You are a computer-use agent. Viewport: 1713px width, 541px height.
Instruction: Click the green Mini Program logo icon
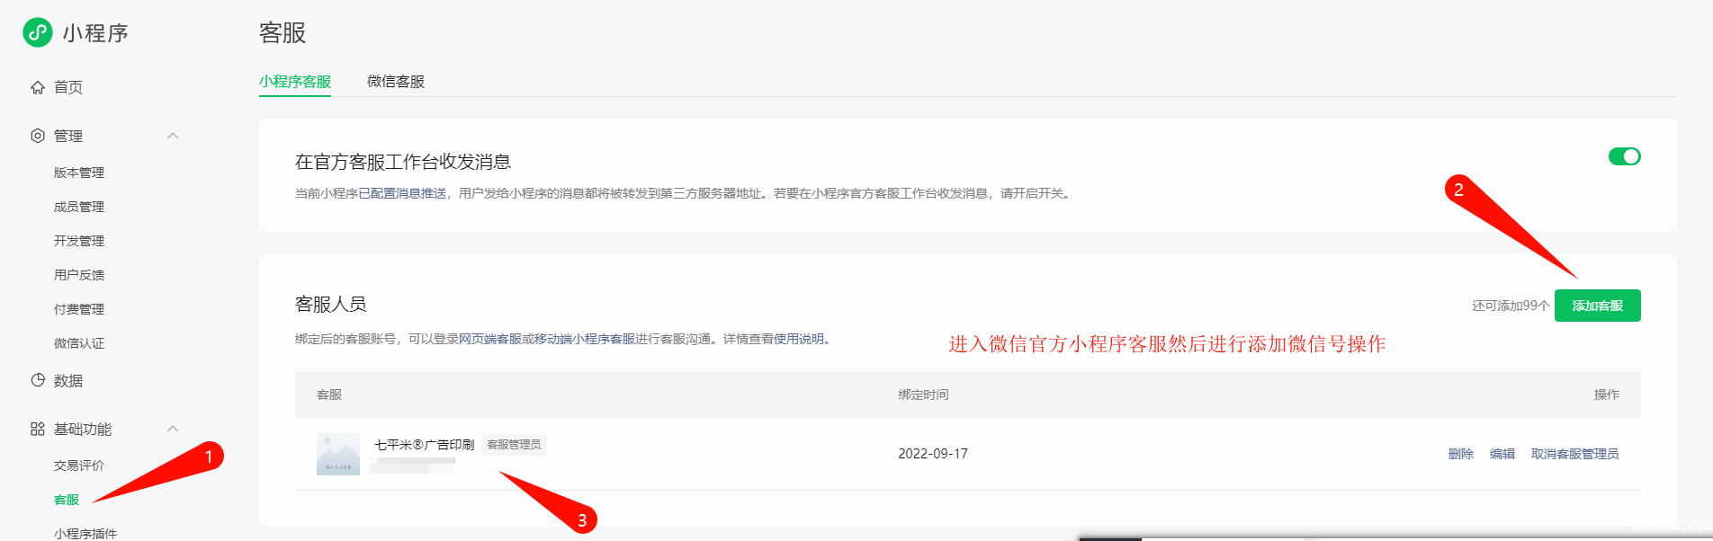[38, 32]
